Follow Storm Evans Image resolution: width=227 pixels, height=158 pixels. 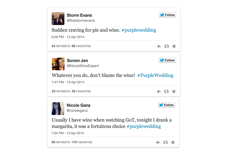coord(167,15)
